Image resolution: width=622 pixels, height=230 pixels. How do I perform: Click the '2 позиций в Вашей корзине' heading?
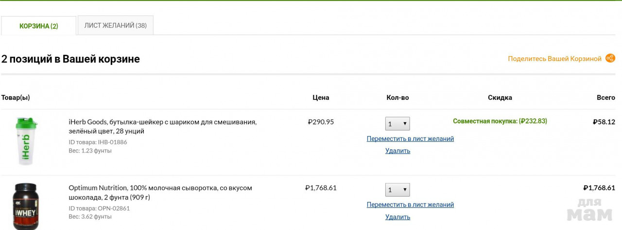tap(70, 59)
